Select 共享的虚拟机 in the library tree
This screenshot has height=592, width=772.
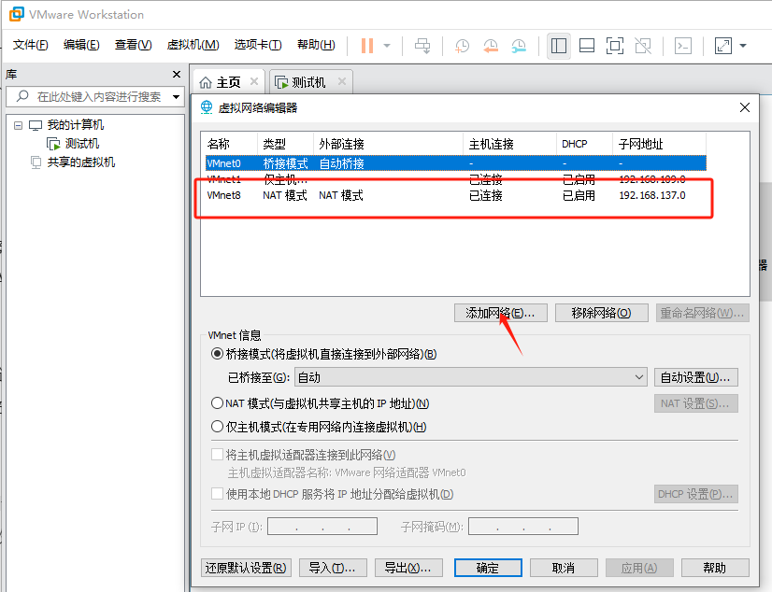pos(80,162)
